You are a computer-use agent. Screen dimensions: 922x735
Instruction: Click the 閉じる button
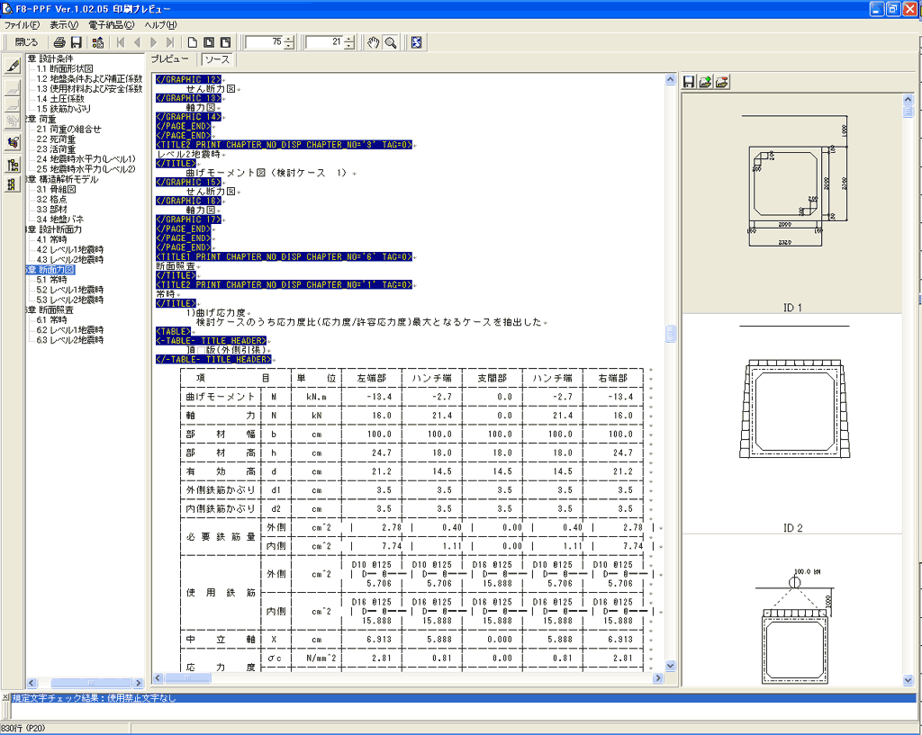[x=27, y=42]
